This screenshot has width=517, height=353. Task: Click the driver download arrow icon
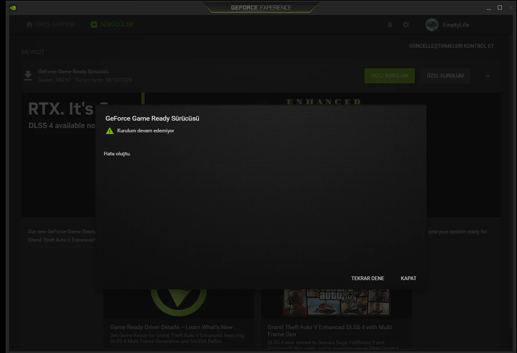[x=28, y=76]
